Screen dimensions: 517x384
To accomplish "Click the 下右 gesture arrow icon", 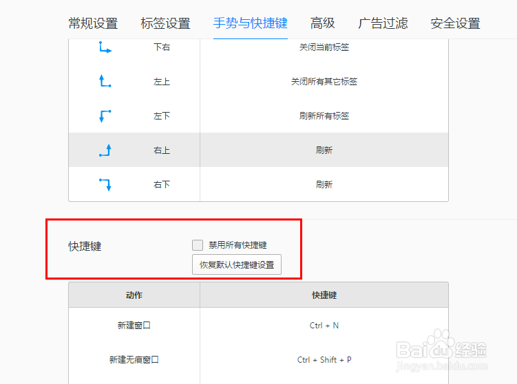I will (105, 47).
